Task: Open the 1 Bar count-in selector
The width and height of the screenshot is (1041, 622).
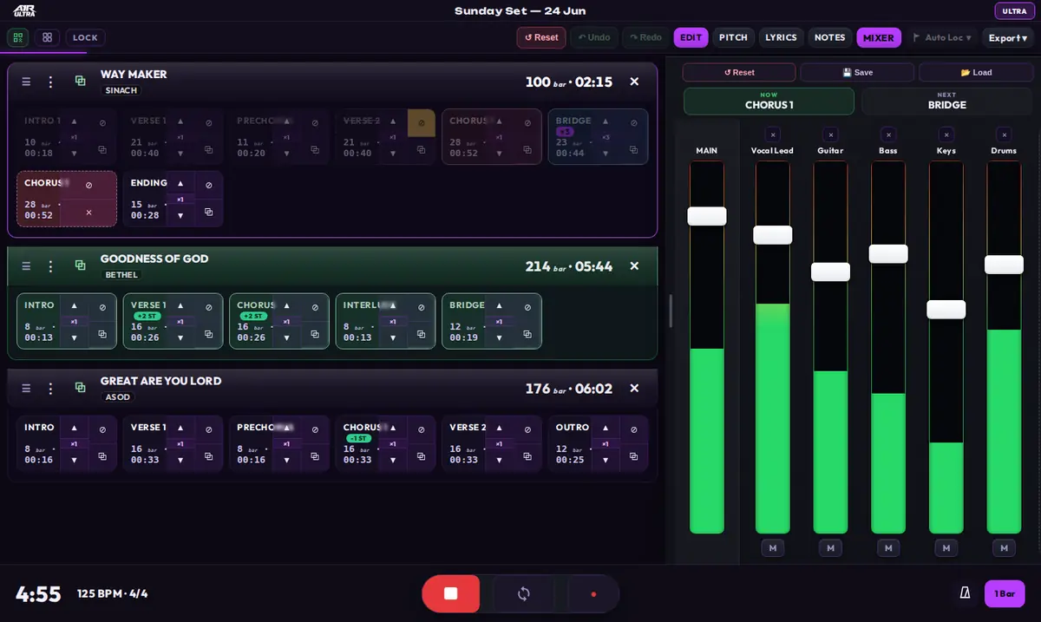Action: pyautogui.click(x=1005, y=593)
